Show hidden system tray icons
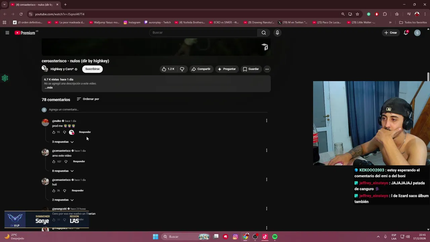 [378, 237]
